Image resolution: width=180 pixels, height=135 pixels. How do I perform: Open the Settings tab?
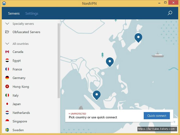pos(32,13)
